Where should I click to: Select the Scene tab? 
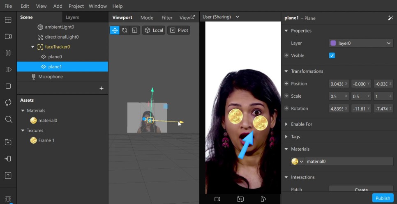[x=26, y=17]
